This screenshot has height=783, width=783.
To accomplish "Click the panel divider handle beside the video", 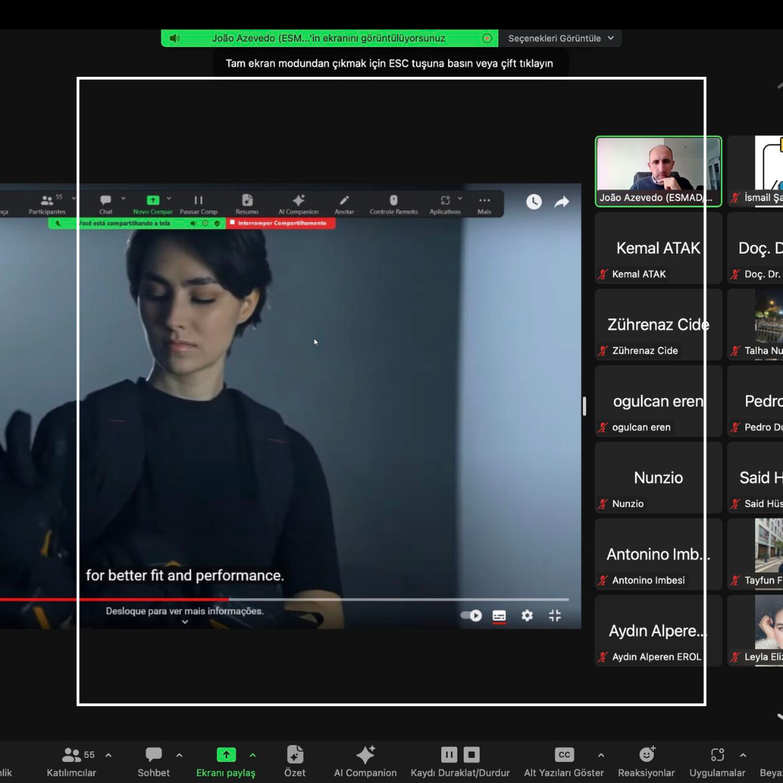I will [x=584, y=406].
